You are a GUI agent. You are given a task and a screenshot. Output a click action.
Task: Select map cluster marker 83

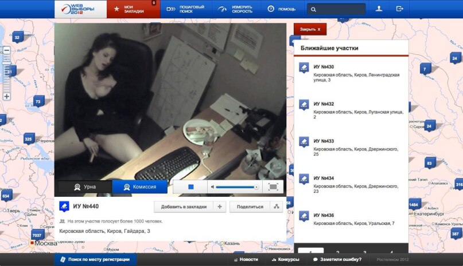coord(430,163)
